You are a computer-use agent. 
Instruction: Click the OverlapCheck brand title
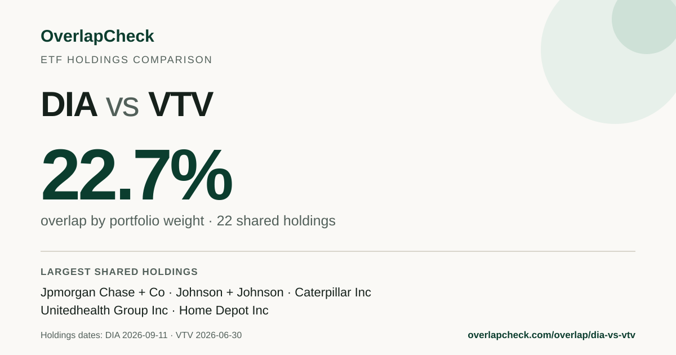pos(97,36)
